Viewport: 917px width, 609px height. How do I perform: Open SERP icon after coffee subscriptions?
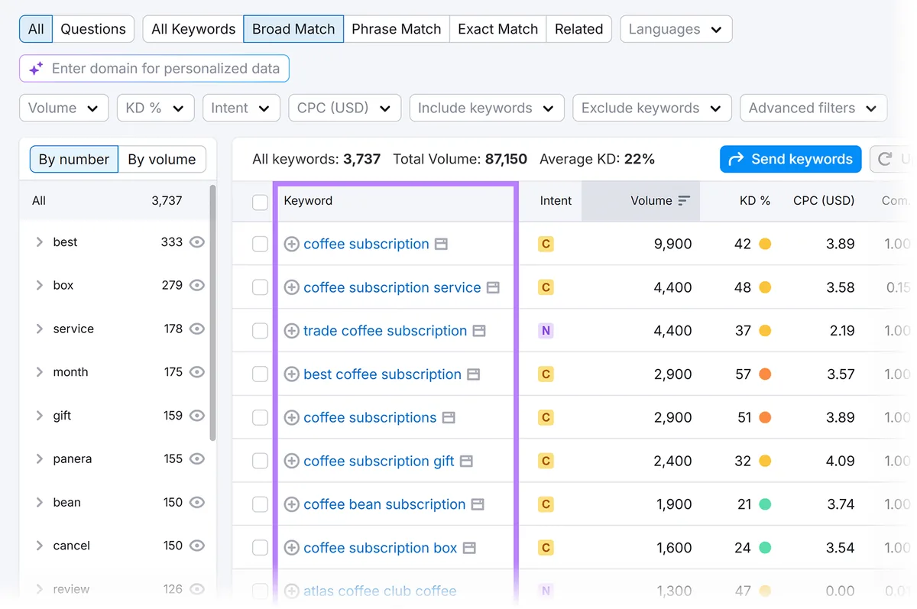449,418
